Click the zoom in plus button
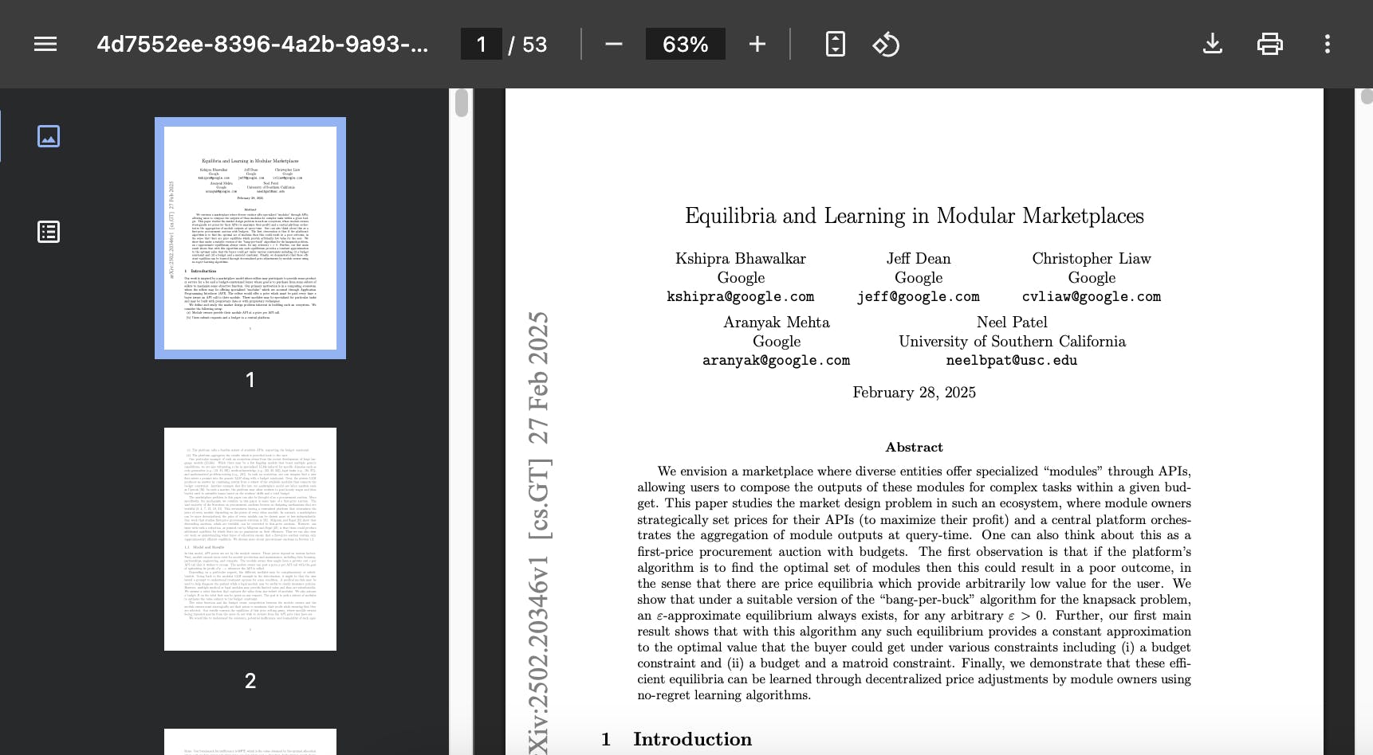The width and height of the screenshot is (1373, 755). [757, 44]
